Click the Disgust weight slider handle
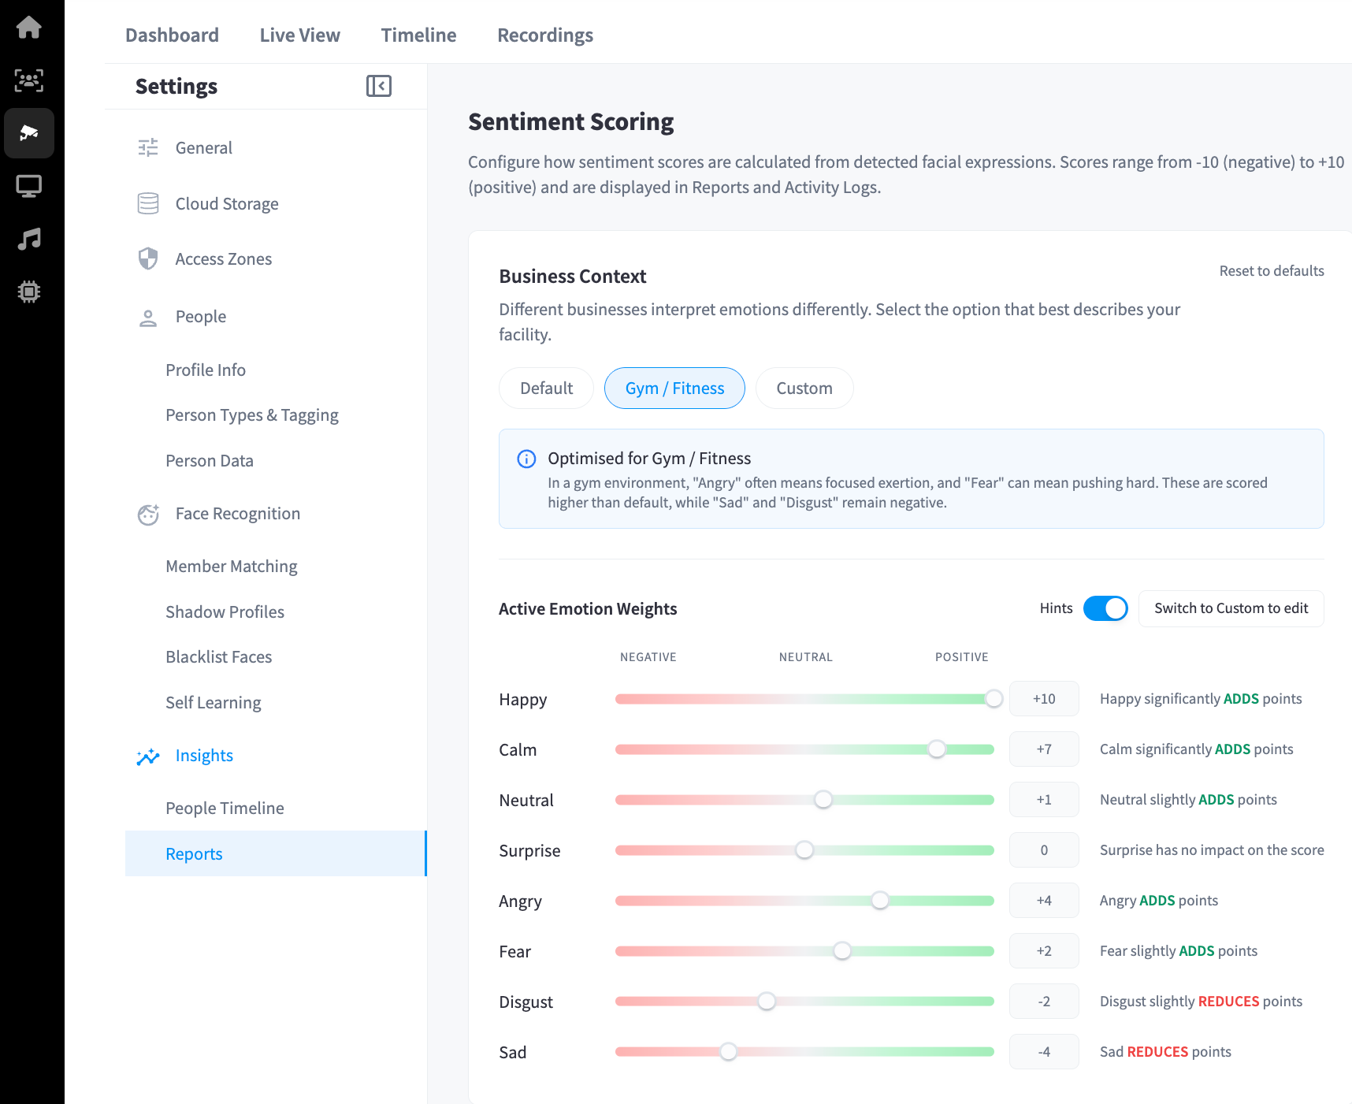This screenshot has height=1104, width=1352. (767, 1002)
